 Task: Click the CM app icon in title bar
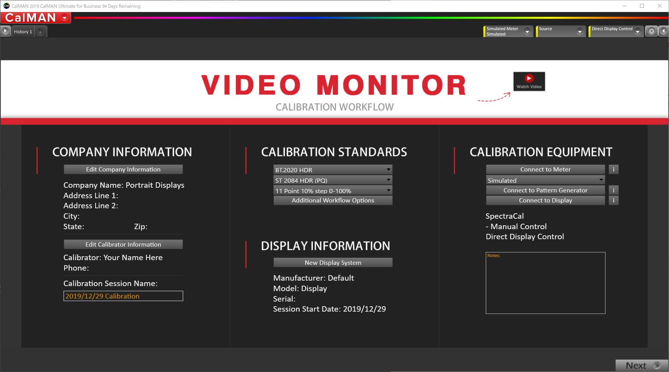6,6
